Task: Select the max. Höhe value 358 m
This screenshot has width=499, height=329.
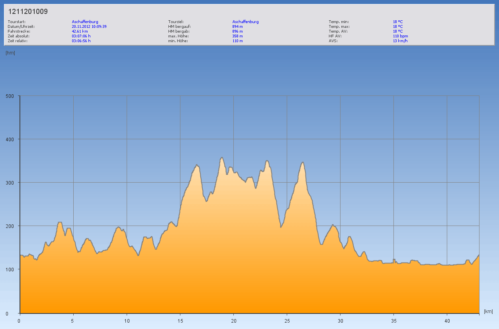Action: [237, 36]
